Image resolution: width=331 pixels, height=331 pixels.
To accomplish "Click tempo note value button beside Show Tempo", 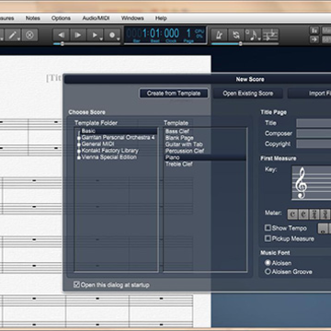I will (323, 228).
